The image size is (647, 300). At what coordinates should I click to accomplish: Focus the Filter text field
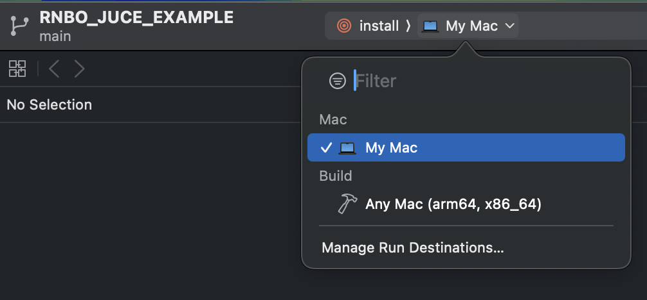[x=487, y=81]
